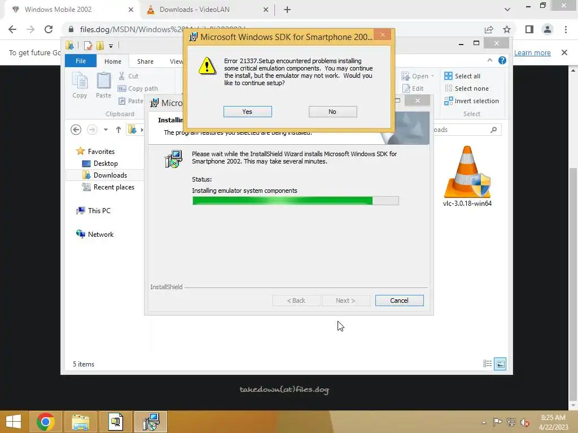Dismiss the Chrome info bar with X
578x433 pixels.
click(x=564, y=52)
